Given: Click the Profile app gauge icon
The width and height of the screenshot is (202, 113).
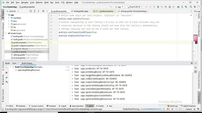Looking at the screenshot, I should pyautogui.click(x=166, y=7).
